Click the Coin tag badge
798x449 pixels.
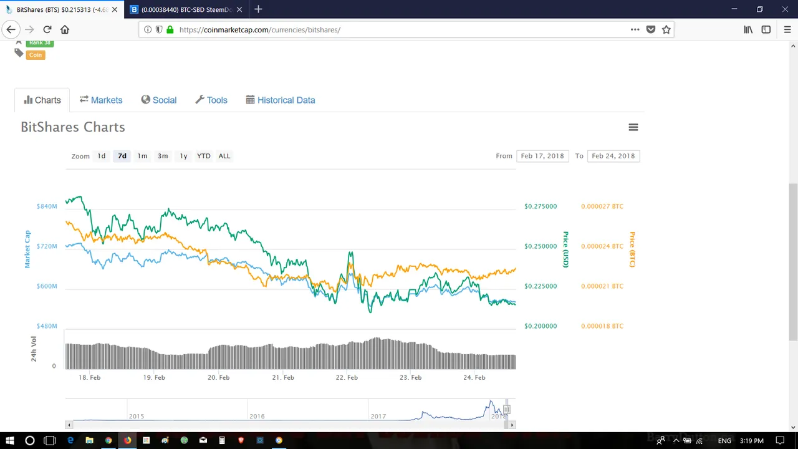[36, 55]
